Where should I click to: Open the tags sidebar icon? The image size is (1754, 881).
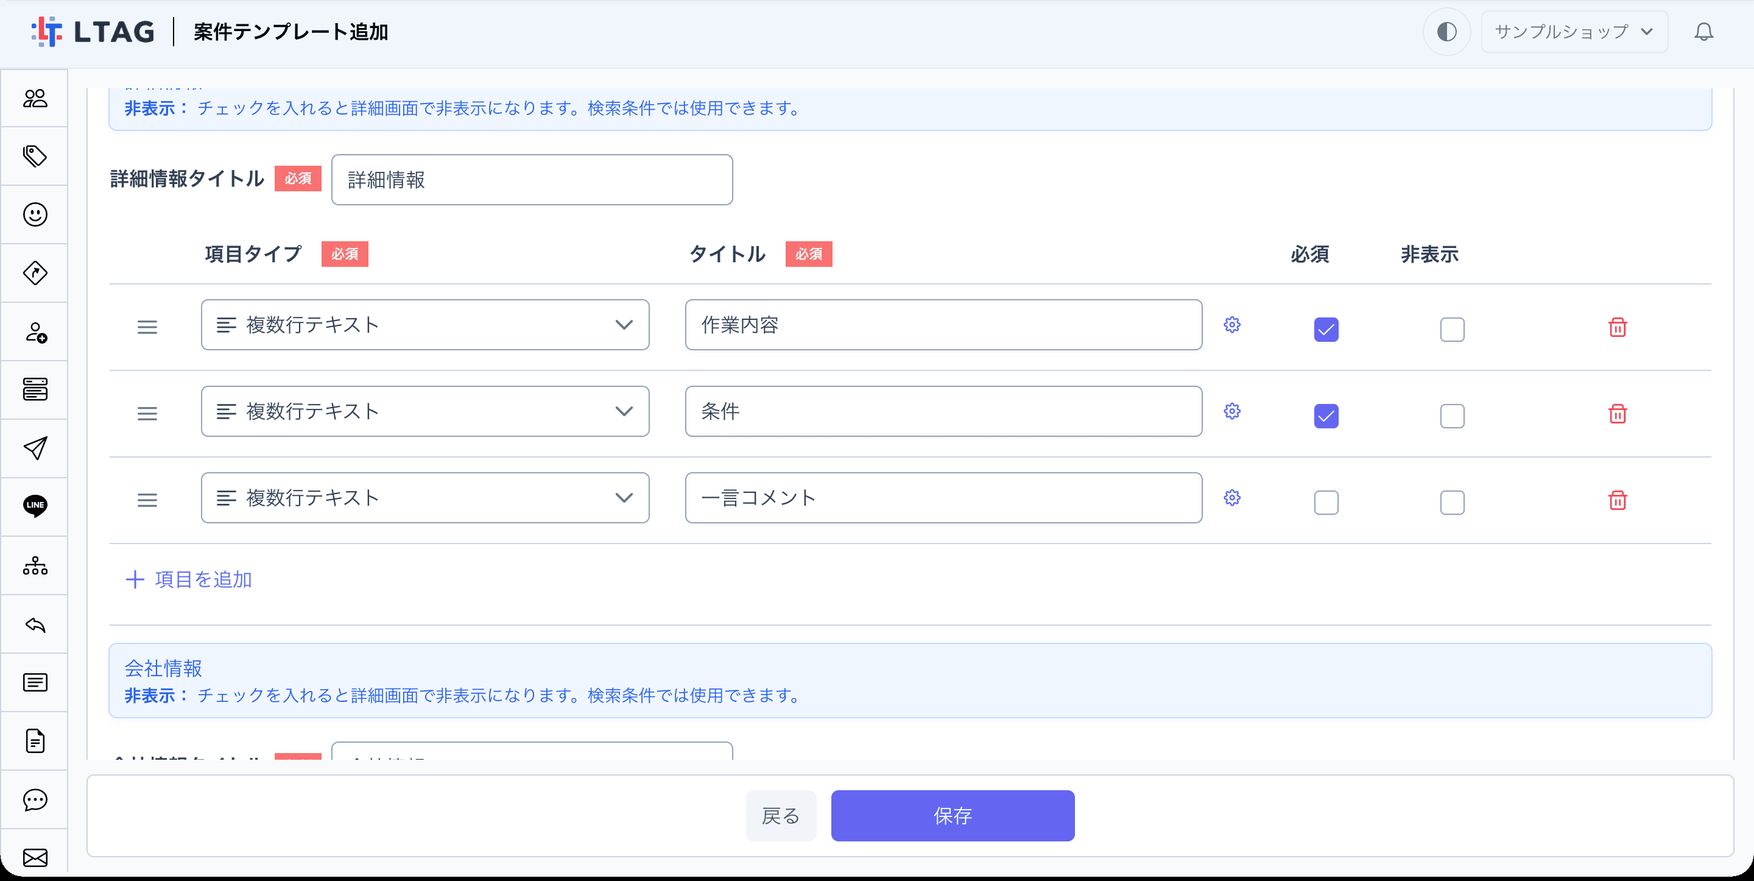[35, 157]
